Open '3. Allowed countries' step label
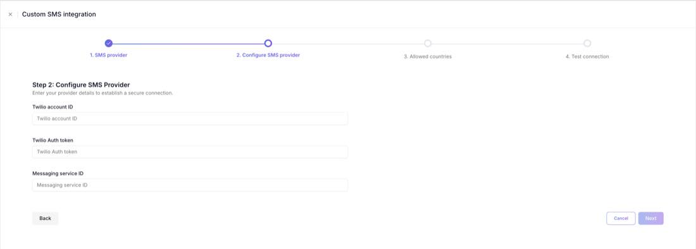Screen dimensions: 696x249 point(428,57)
